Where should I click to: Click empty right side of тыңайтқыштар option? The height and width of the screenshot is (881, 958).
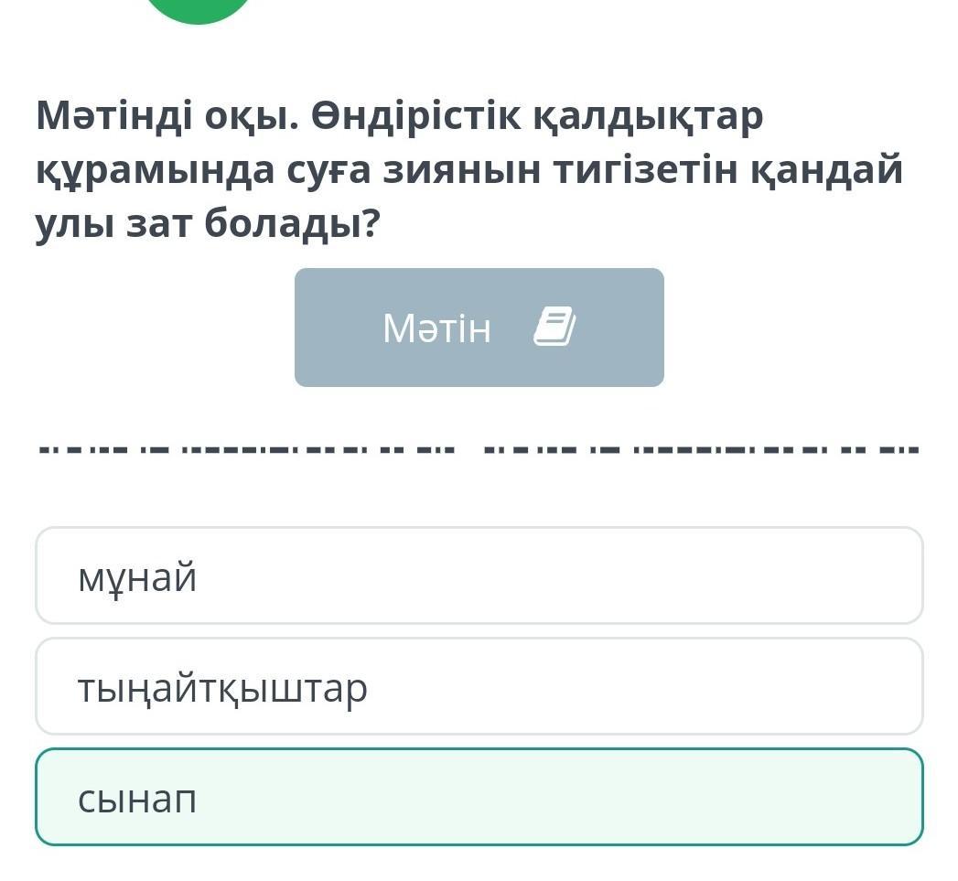[732, 686]
